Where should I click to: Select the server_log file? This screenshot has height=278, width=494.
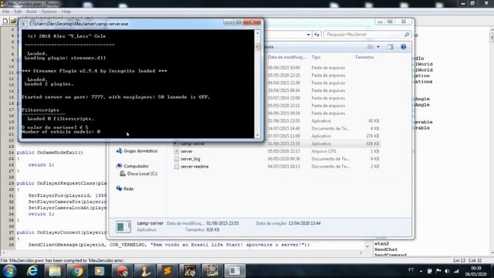[191, 159]
